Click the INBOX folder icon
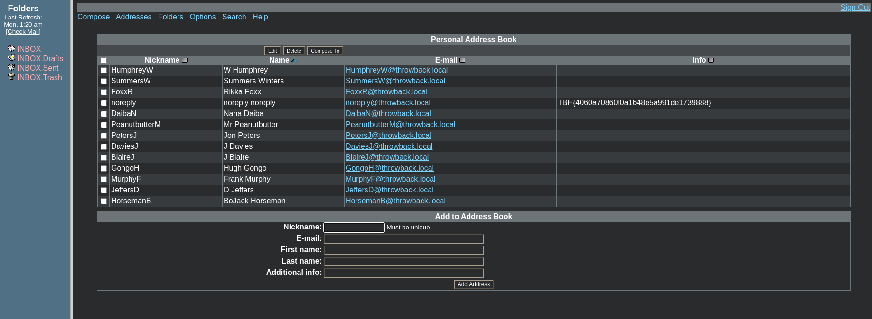This screenshot has width=872, height=319. [x=11, y=48]
